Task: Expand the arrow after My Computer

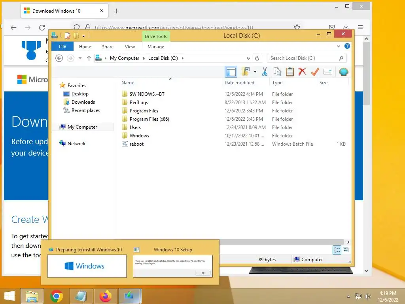Action: 144,58
